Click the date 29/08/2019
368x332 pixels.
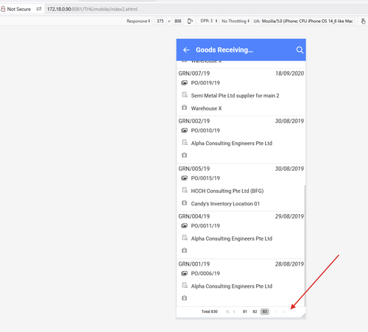pos(289,216)
